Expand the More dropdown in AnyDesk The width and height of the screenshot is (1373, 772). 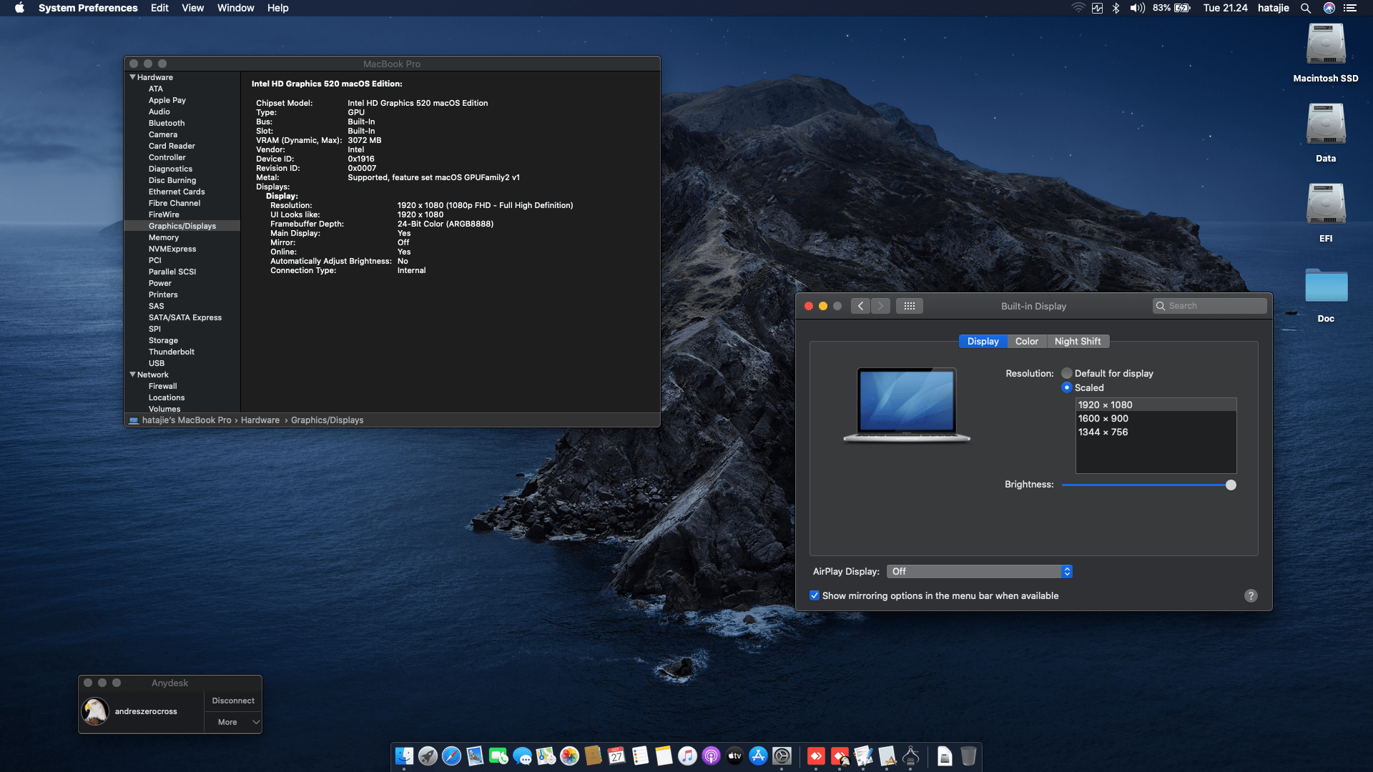point(234,722)
